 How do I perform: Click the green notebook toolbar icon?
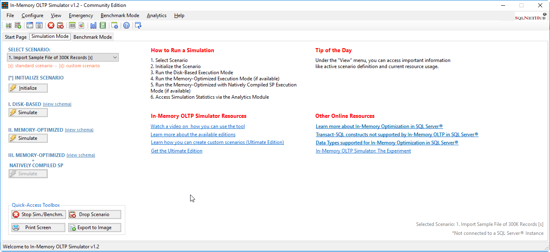[x=103, y=25]
